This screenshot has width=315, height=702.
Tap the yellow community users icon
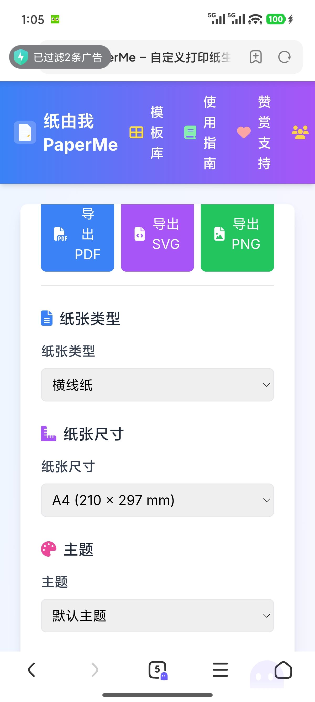click(x=300, y=133)
